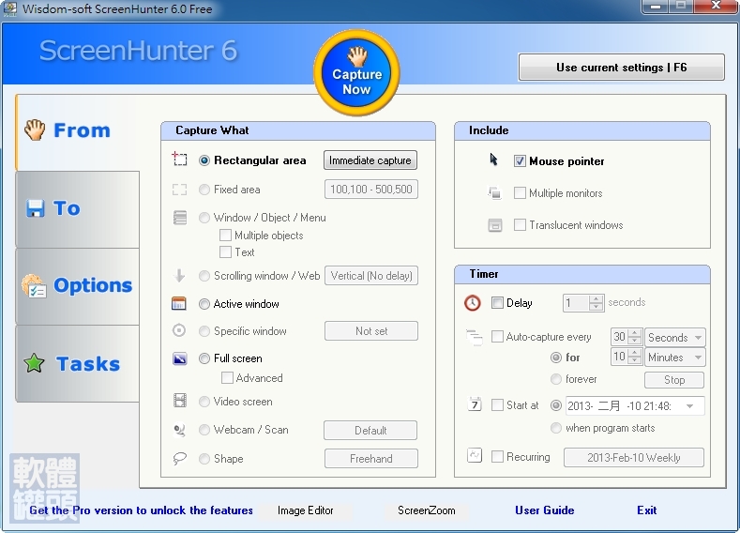The image size is (740, 533).
Task: Click the Full screen icon
Action: 179,358
